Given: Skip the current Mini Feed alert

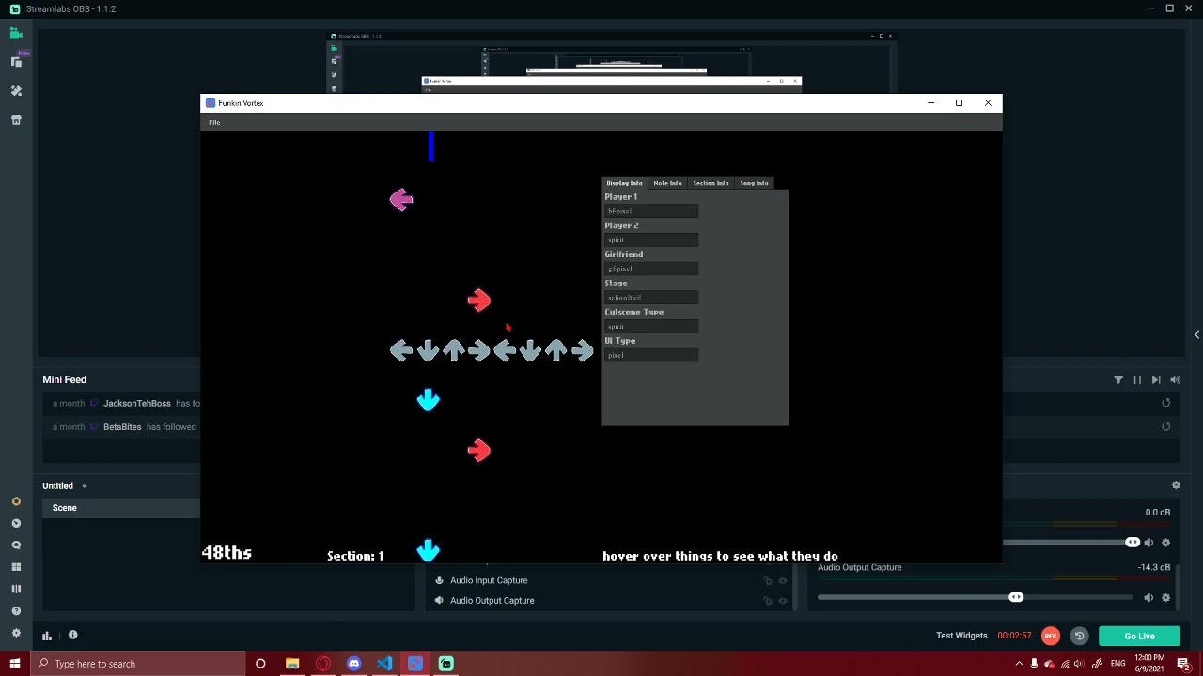Looking at the screenshot, I should click(1156, 380).
